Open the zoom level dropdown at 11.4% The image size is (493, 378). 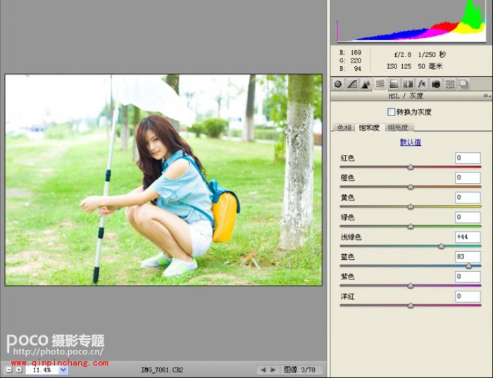63,370
